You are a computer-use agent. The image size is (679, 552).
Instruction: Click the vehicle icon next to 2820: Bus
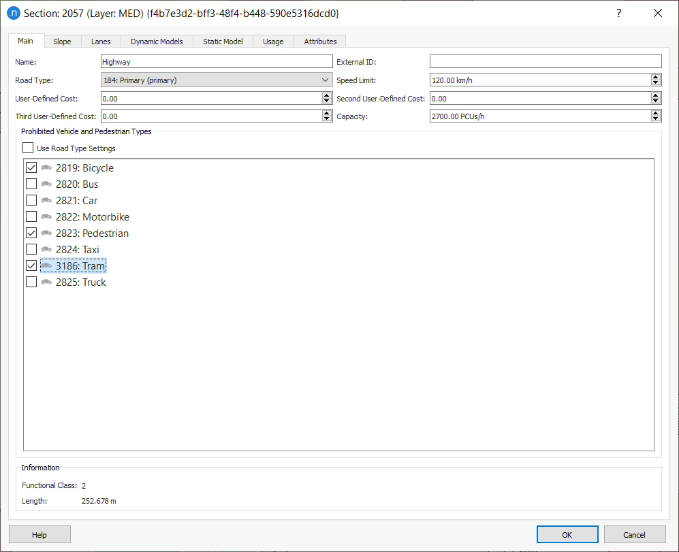click(x=46, y=184)
